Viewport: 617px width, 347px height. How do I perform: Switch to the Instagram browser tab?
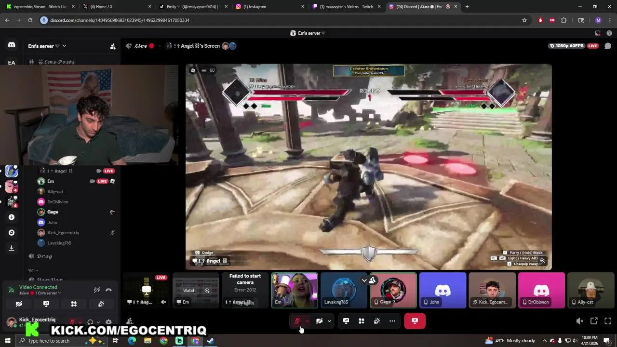point(269,7)
